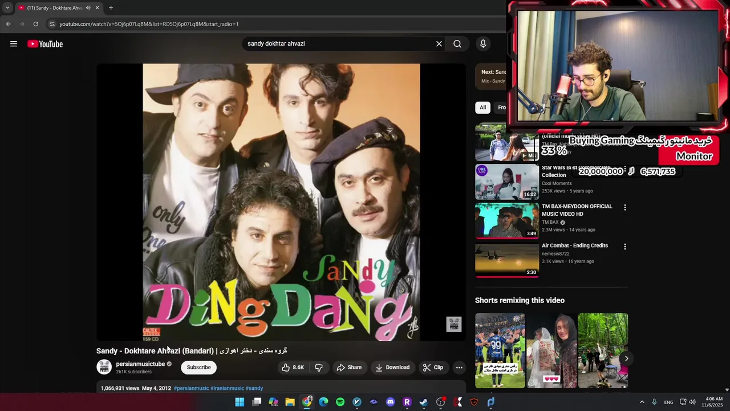Open the YouTube hamburger guide menu
730x411 pixels.
(x=14, y=44)
